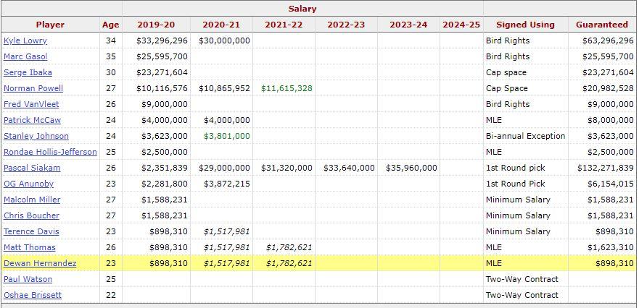This screenshot has height=308, width=639.
Task: Open Rondae Hollis-Jefferson player link
Action: coord(50,152)
